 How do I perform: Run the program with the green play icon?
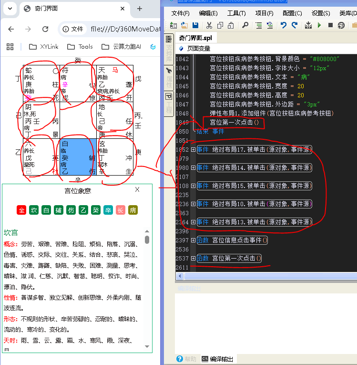tap(319, 25)
